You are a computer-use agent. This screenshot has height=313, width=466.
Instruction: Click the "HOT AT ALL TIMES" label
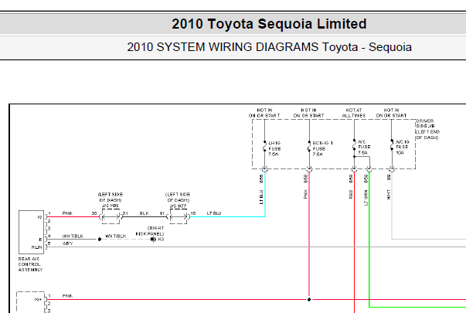[x=354, y=113]
